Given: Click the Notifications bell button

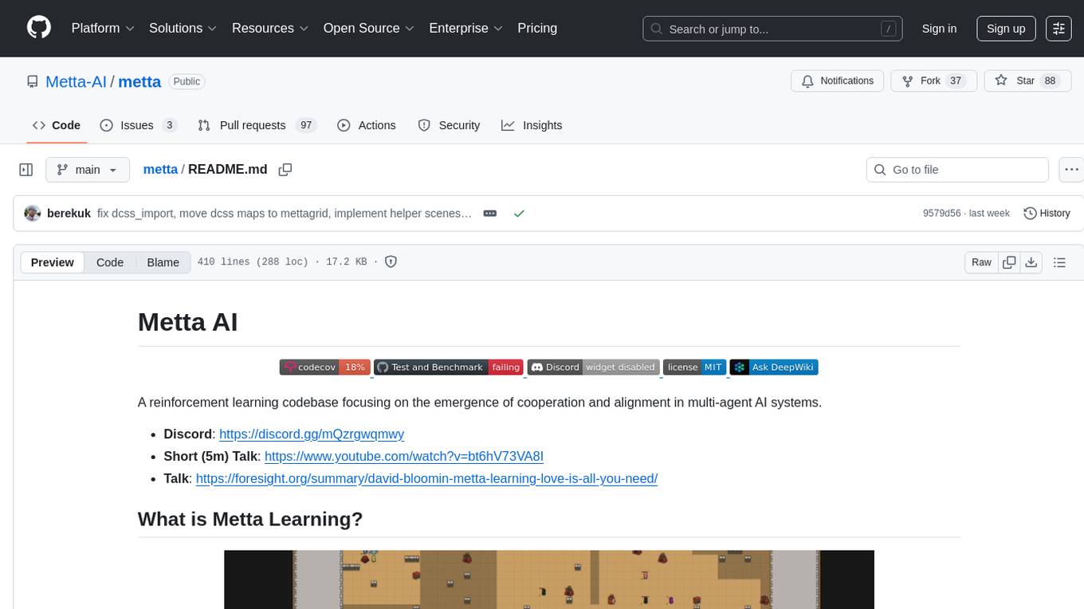Looking at the screenshot, I should (x=838, y=81).
